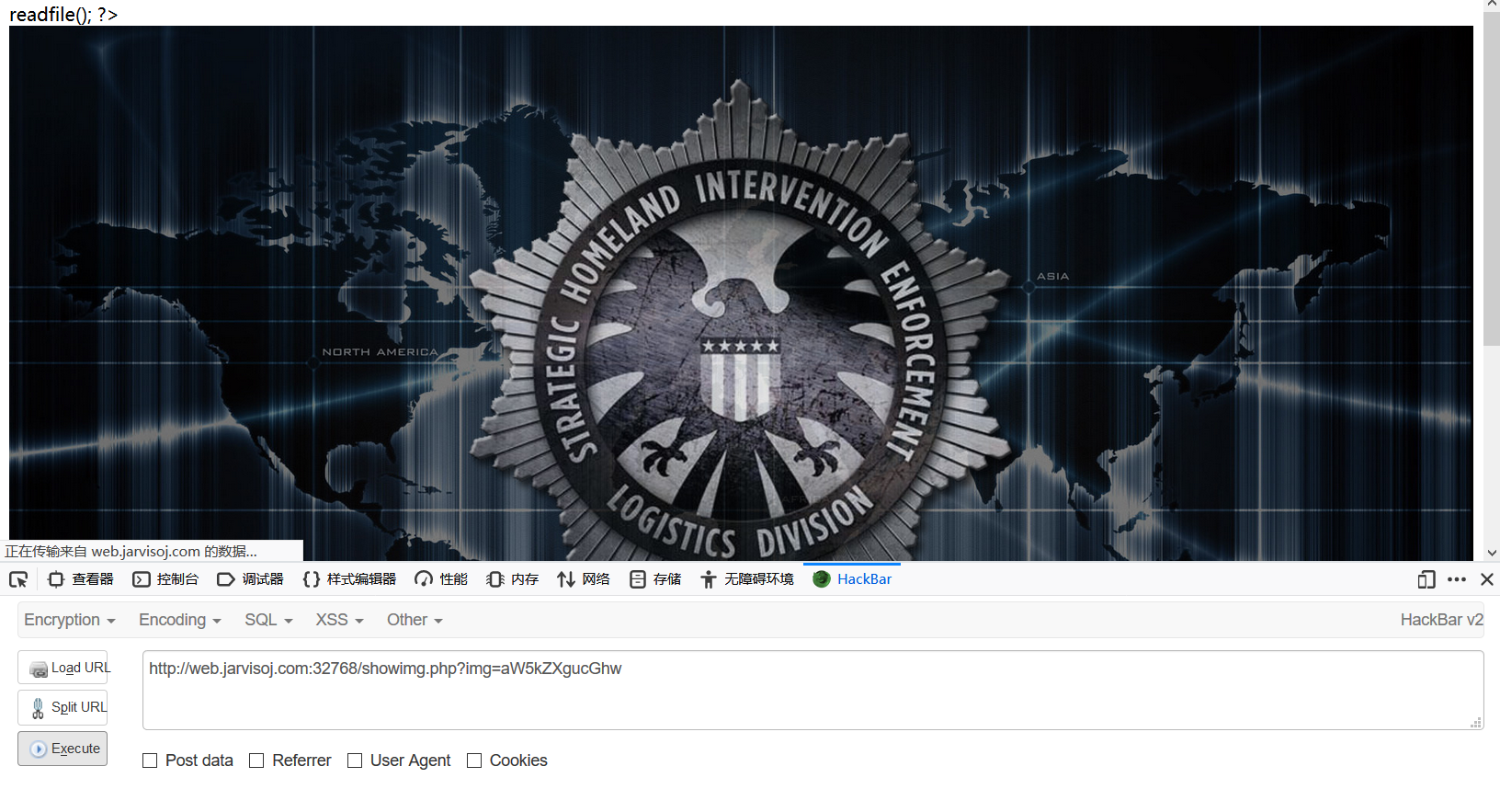The height and width of the screenshot is (812, 1500).
Task: Expand the SQL dropdown
Action: point(268,620)
